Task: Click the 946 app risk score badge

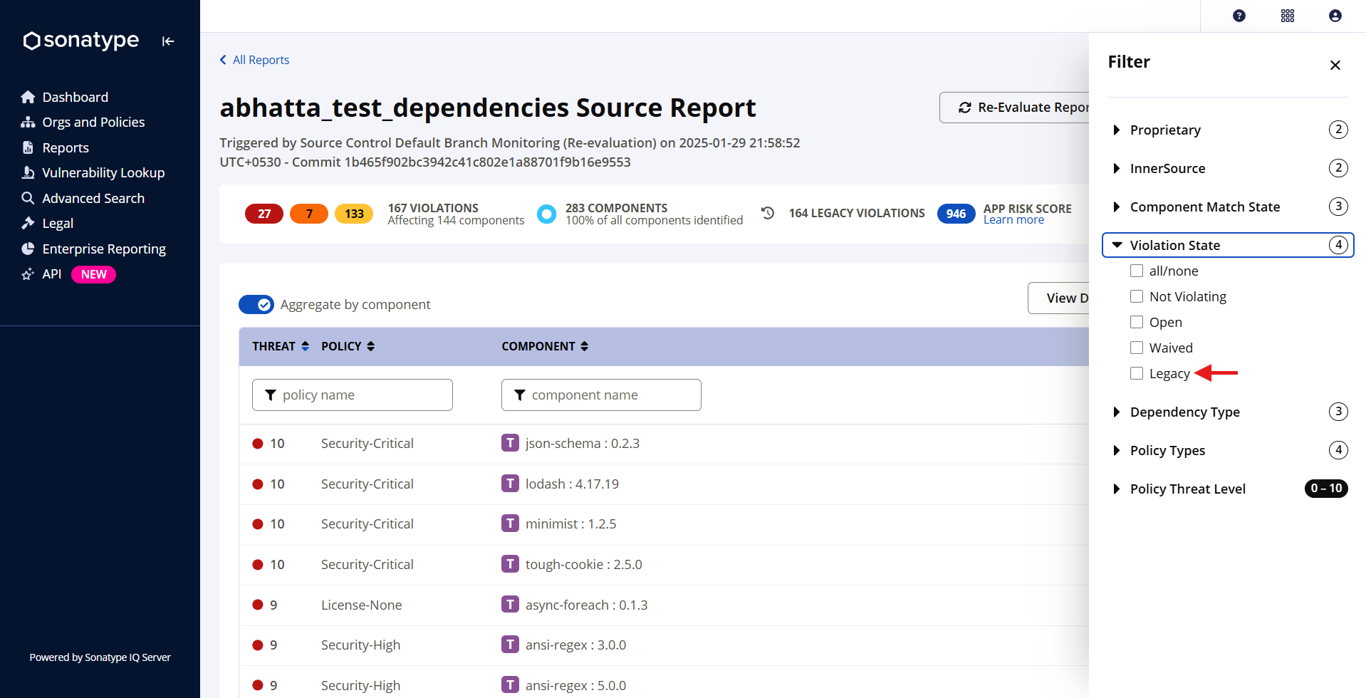Action: [956, 214]
